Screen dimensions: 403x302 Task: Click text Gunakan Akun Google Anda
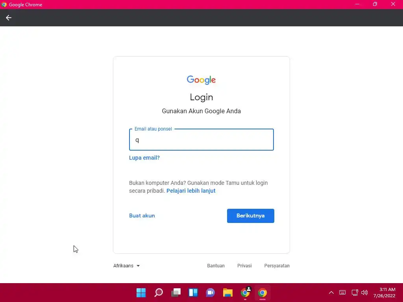coord(201,111)
